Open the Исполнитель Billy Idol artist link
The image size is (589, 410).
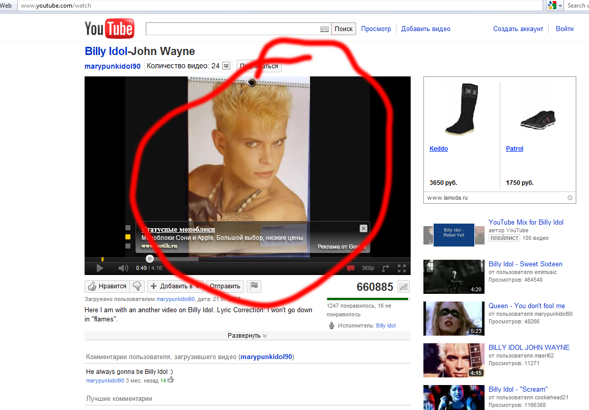point(386,325)
